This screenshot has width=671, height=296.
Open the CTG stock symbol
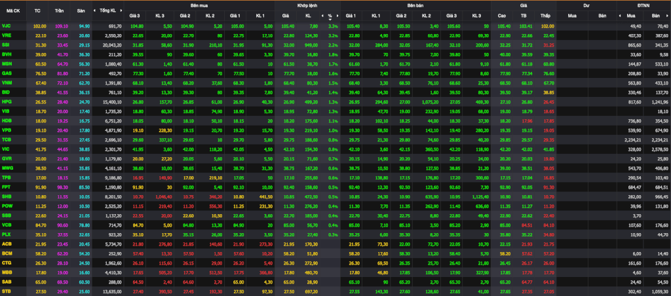[x=7, y=263]
